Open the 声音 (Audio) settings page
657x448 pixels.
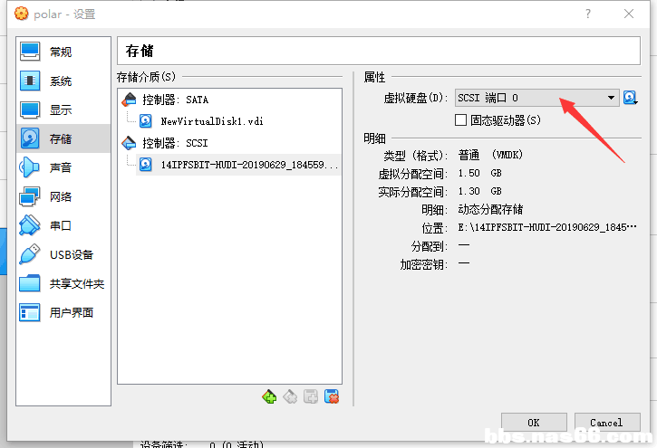(63, 167)
